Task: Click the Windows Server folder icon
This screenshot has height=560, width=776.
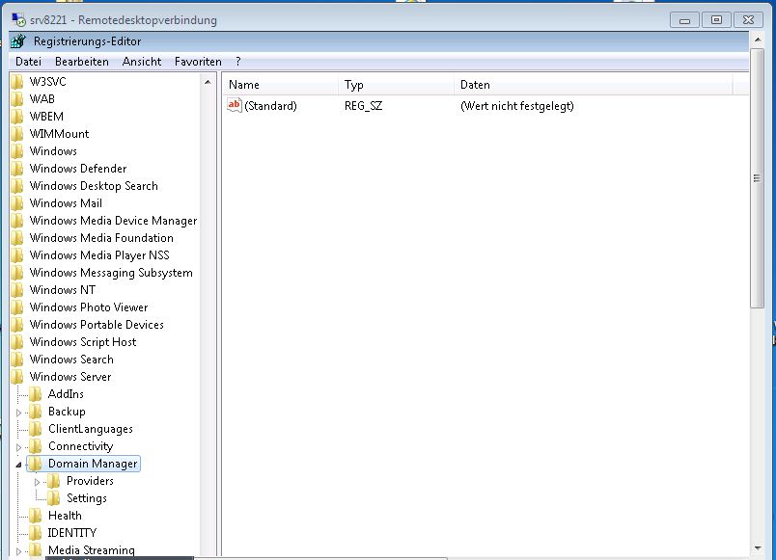Action: tap(16, 377)
